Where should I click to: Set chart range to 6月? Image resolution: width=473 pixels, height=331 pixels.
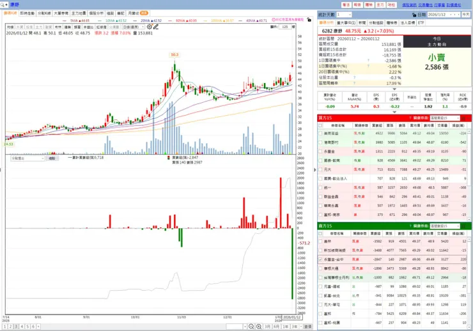click(x=276, y=327)
